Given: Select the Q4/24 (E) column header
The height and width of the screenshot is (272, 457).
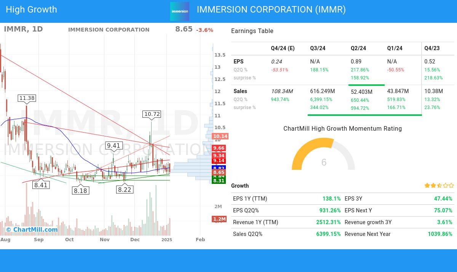Looking at the screenshot, I should [283, 48].
